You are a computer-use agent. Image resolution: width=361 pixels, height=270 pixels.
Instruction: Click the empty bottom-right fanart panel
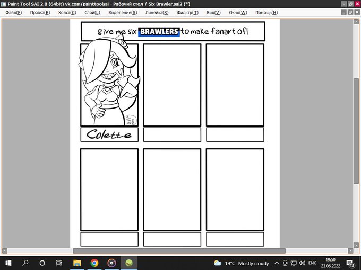235,190
